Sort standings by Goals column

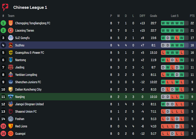153,16
